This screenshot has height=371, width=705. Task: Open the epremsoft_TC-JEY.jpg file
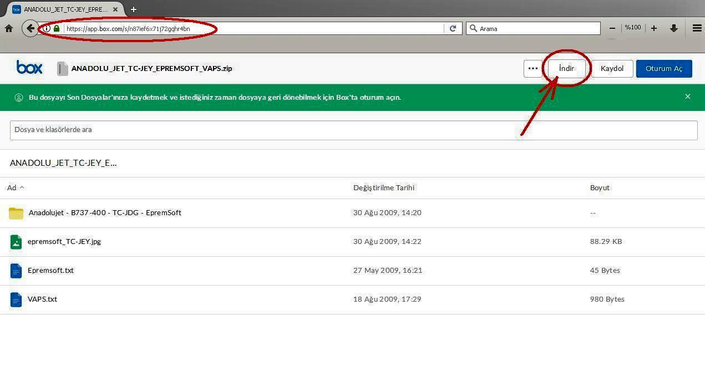pyautogui.click(x=64, y=241)
